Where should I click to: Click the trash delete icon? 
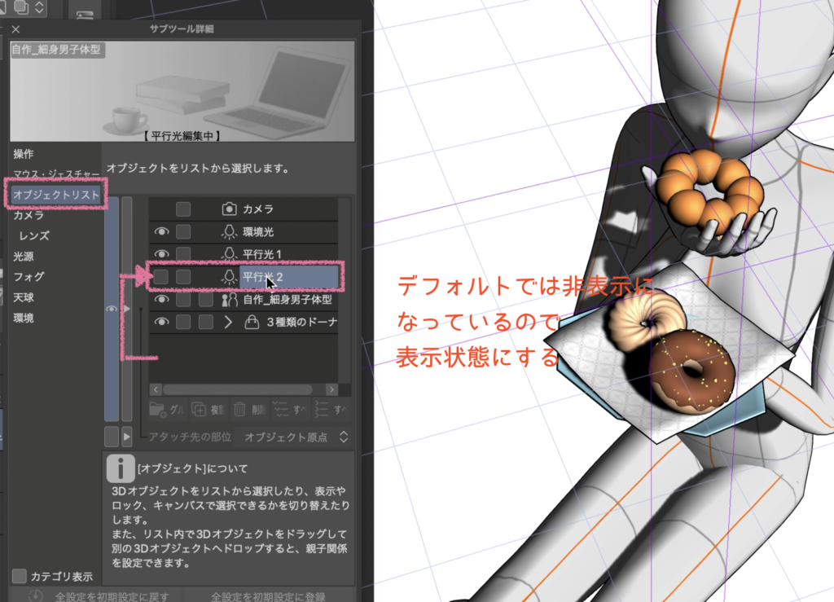[240, 409]
